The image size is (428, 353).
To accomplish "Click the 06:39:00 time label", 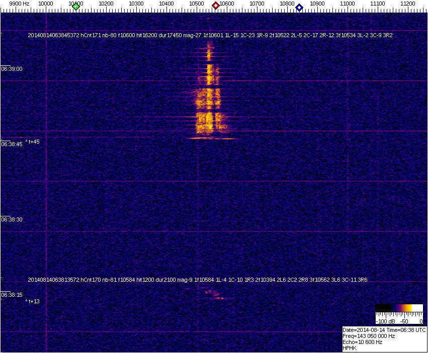I will pyautogui.click(x=12, y=69).
